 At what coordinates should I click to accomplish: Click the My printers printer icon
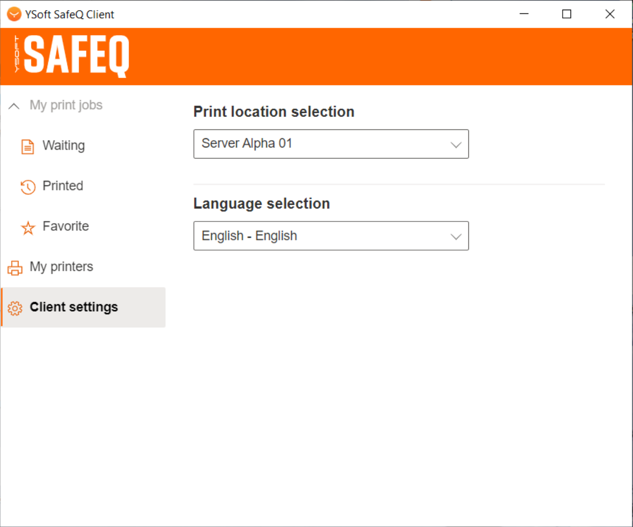pyautogui.click(x=15, y=268)
